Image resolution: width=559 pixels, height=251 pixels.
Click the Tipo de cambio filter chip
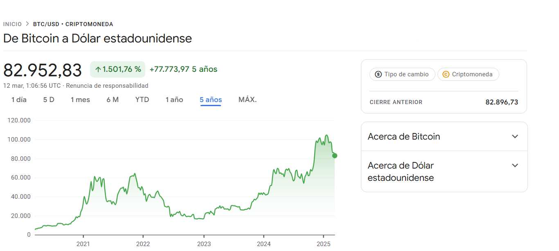pyautogui.click(x=402, y=74)
